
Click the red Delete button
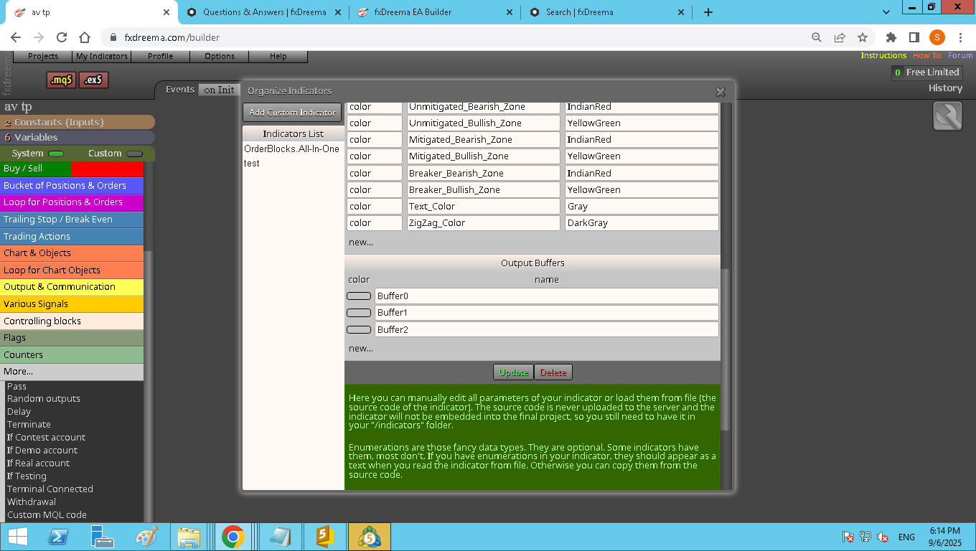pyautogui.click(x=553, y=372)
